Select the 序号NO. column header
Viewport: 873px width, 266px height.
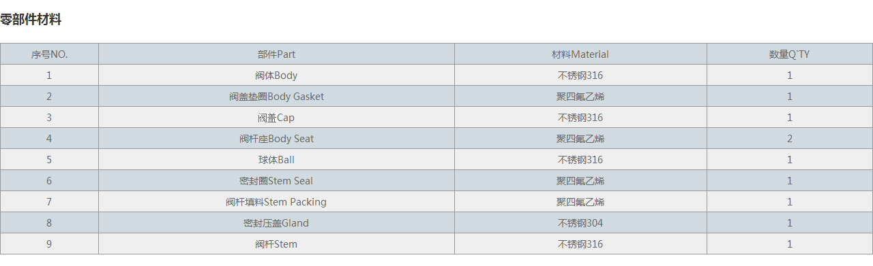[49, 54]
